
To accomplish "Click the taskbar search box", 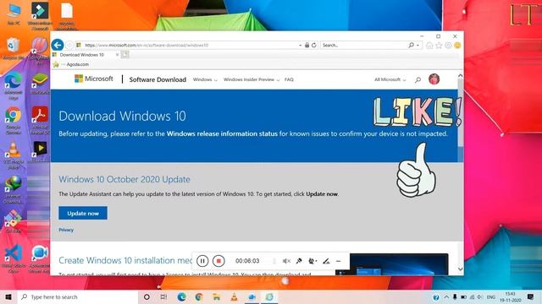I will click(77, 296).
